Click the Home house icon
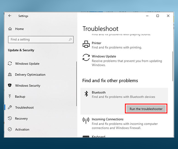 pyautogui.click(x=10, y=29)
